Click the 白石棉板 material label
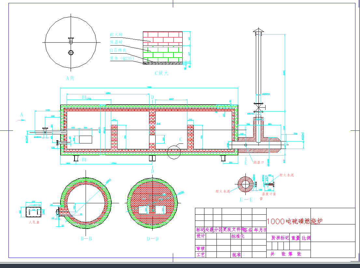 (118, 50)
